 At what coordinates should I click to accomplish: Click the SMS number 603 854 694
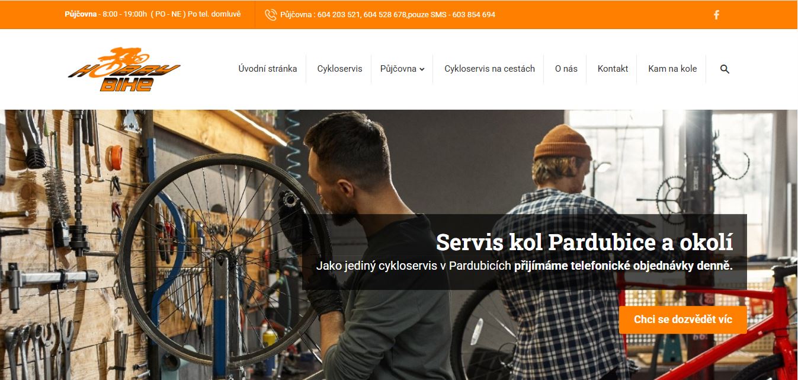coord(473,15)
